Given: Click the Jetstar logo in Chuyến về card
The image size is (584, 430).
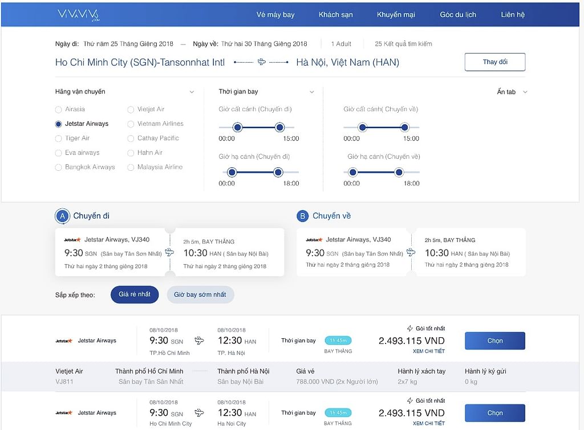Looking at the screenshot, I should pos(314,240).
